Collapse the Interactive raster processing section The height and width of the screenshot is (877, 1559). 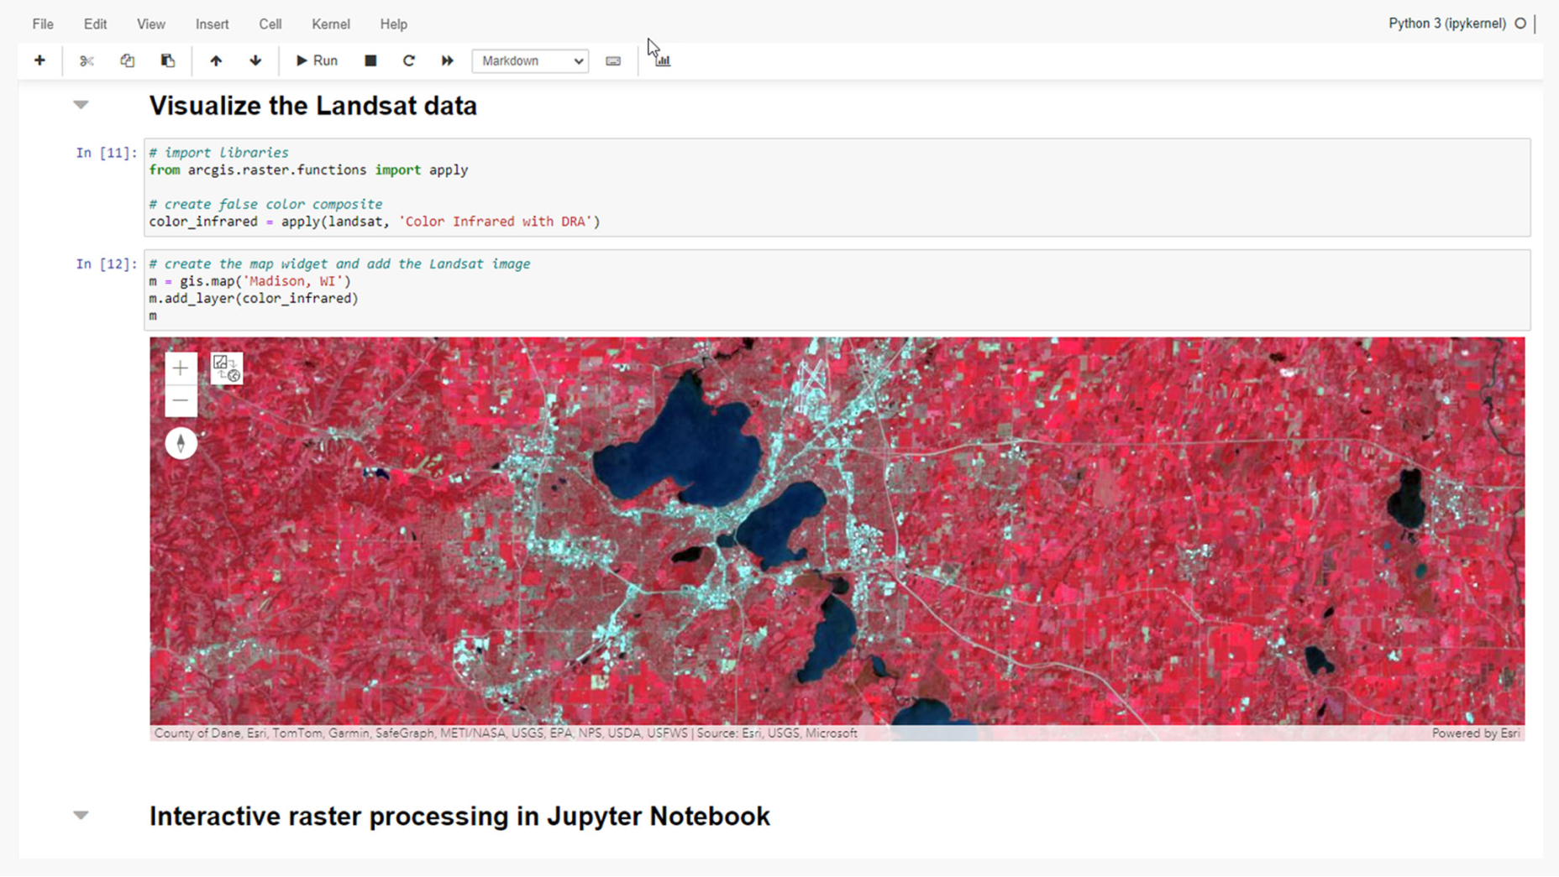81,815
